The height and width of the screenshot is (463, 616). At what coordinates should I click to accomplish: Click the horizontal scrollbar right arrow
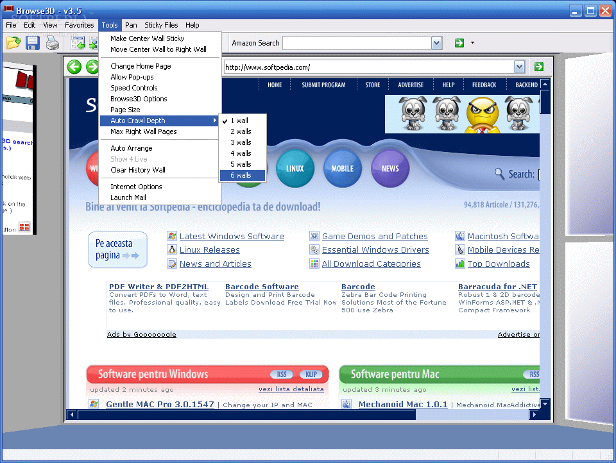(x=533, y=414)
